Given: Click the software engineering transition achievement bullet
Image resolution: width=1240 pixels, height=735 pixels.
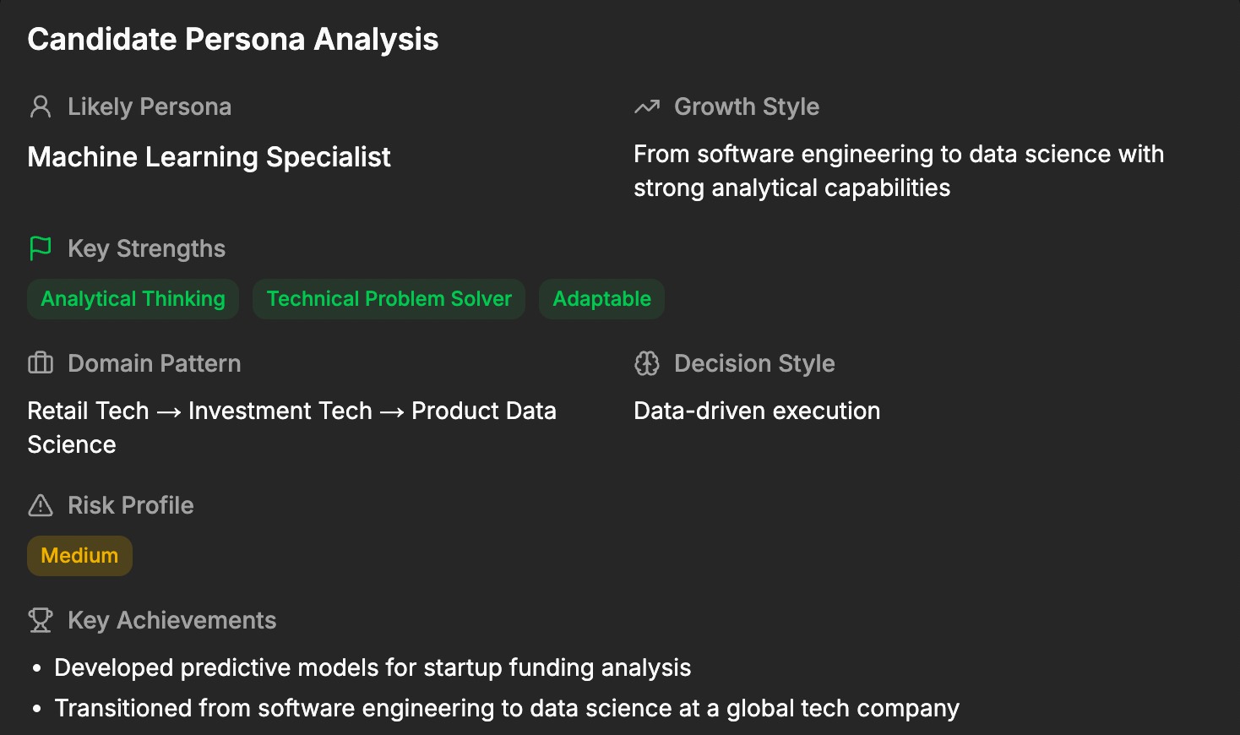Looking at the screenshot, I should coord(507,708).
